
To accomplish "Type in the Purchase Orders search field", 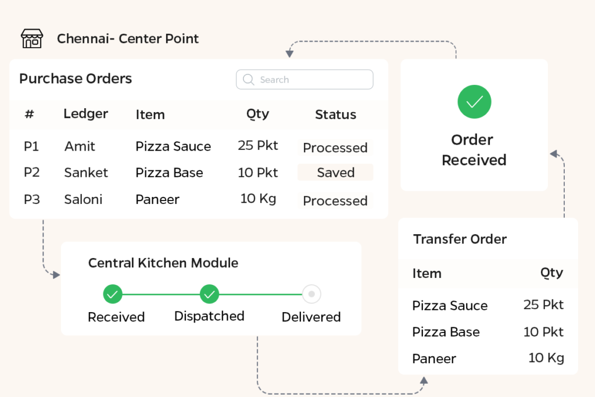I will pos(311,80).
